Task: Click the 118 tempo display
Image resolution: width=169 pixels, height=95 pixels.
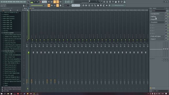Action: (44, 2)
